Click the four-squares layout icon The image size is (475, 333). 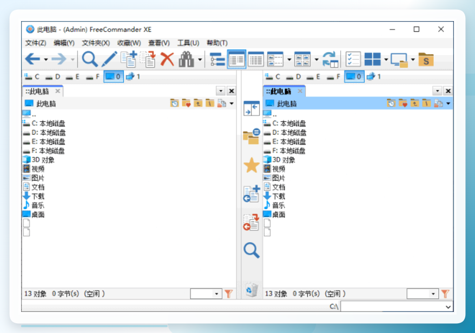(372, 59)
